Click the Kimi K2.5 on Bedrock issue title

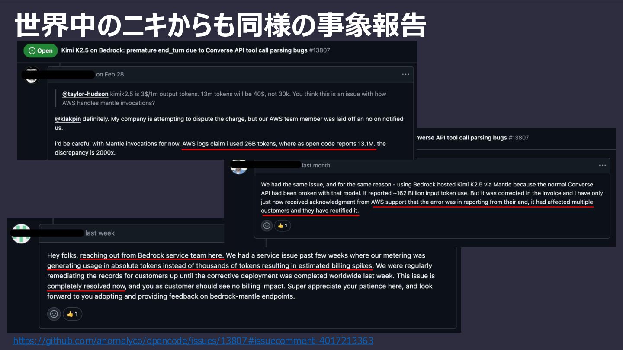click(184, 50)
